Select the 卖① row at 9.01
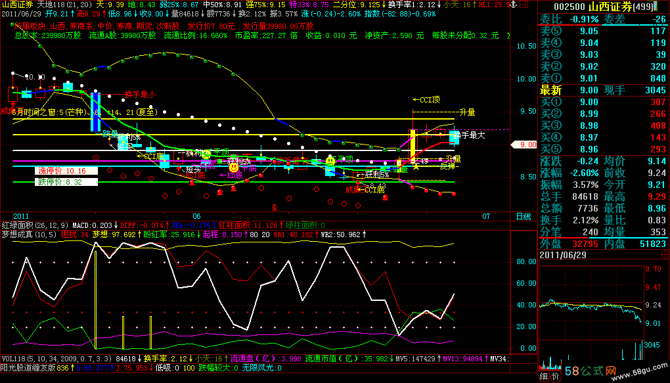 [x=603, y=79]
